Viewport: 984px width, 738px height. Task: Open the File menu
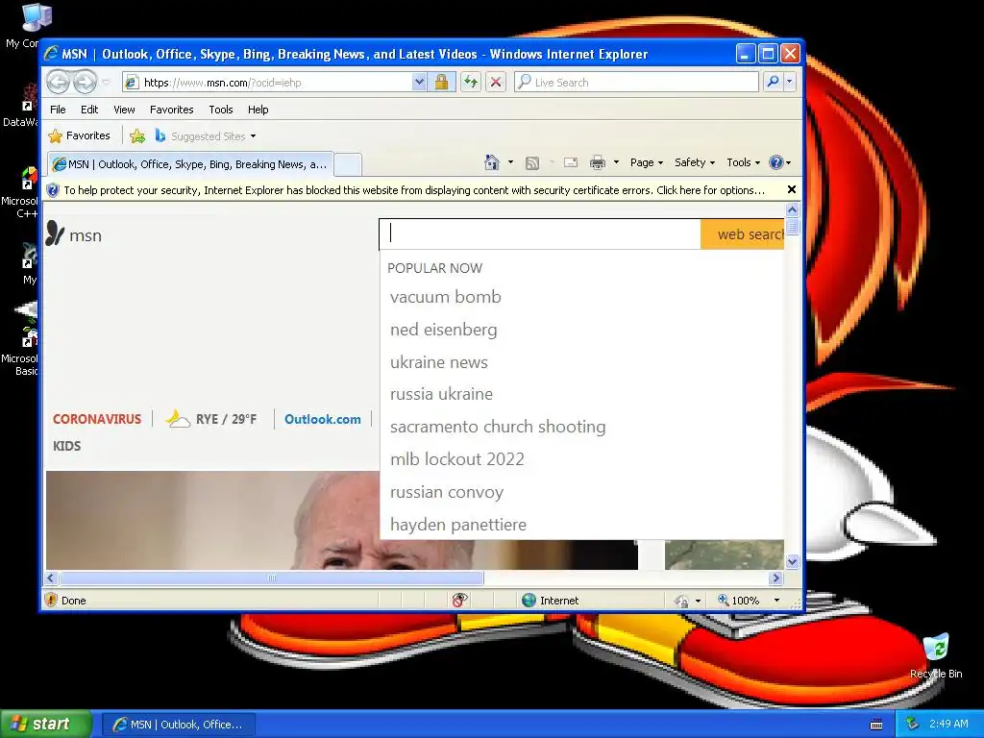coord(58,110)
